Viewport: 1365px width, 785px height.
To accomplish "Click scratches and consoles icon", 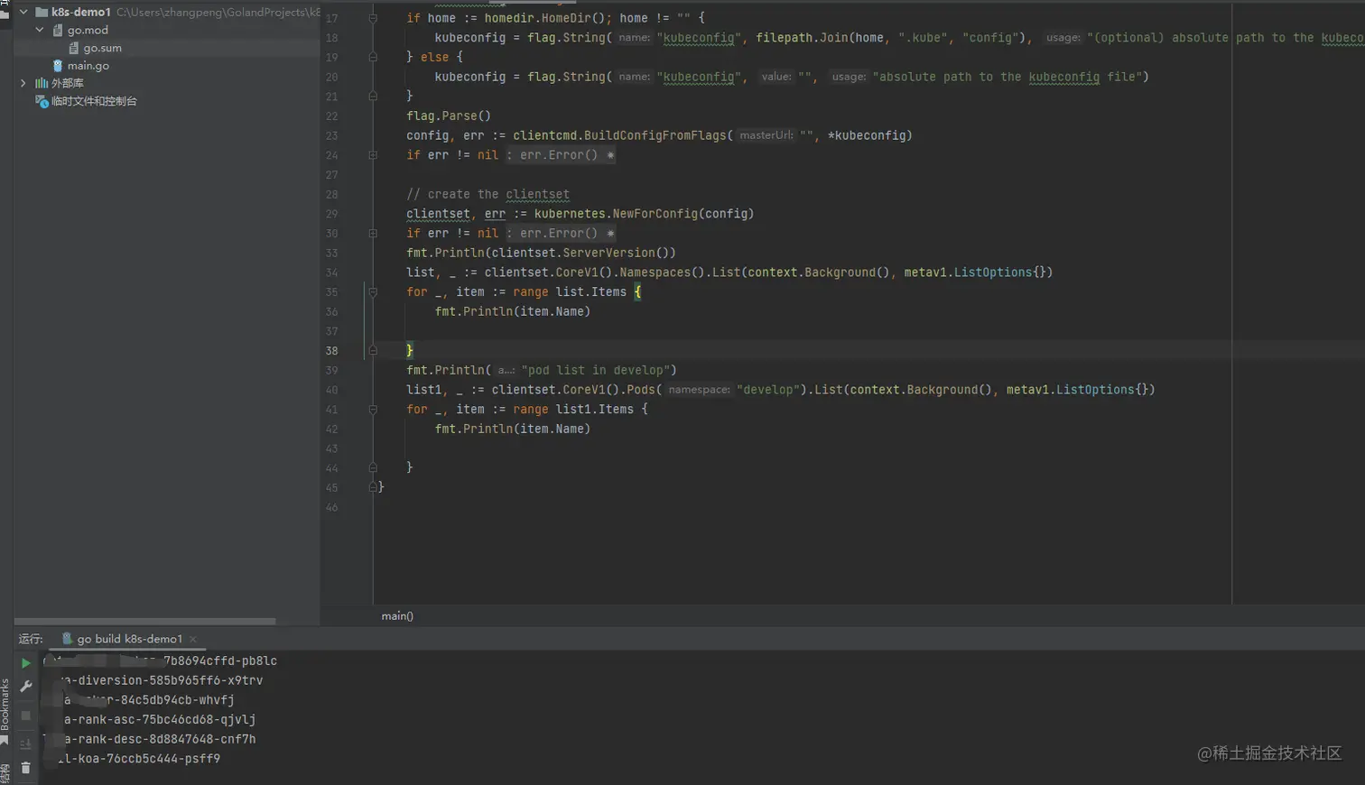I will tap(42, 101).
